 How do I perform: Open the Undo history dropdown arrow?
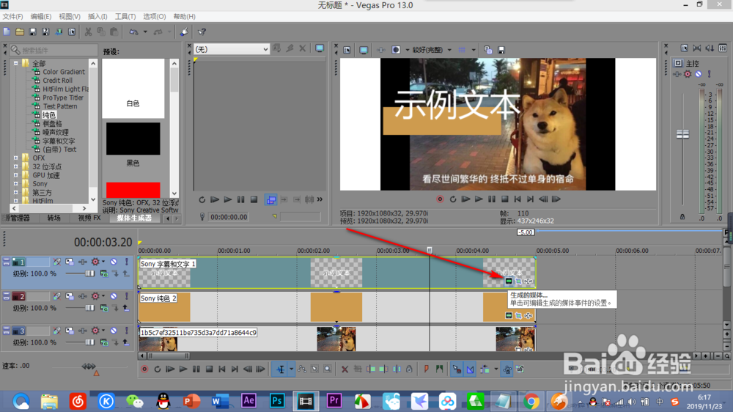[x=145, y=32]
